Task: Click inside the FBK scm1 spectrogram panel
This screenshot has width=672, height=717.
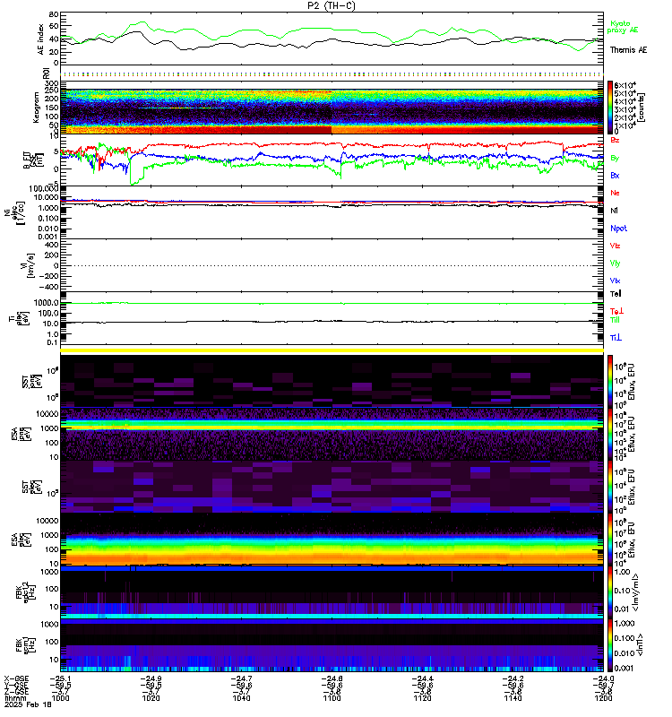Action: pyautogui.click(x=332, y=645)
